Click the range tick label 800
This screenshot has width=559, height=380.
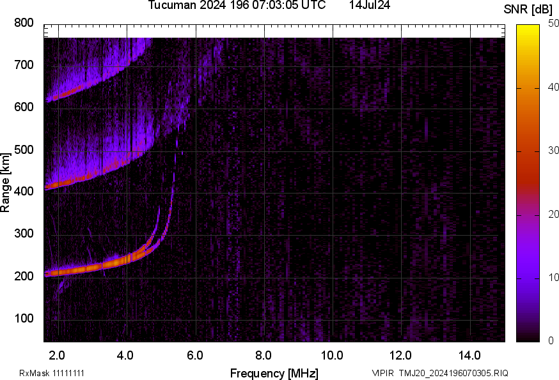(x=24, y=23)
